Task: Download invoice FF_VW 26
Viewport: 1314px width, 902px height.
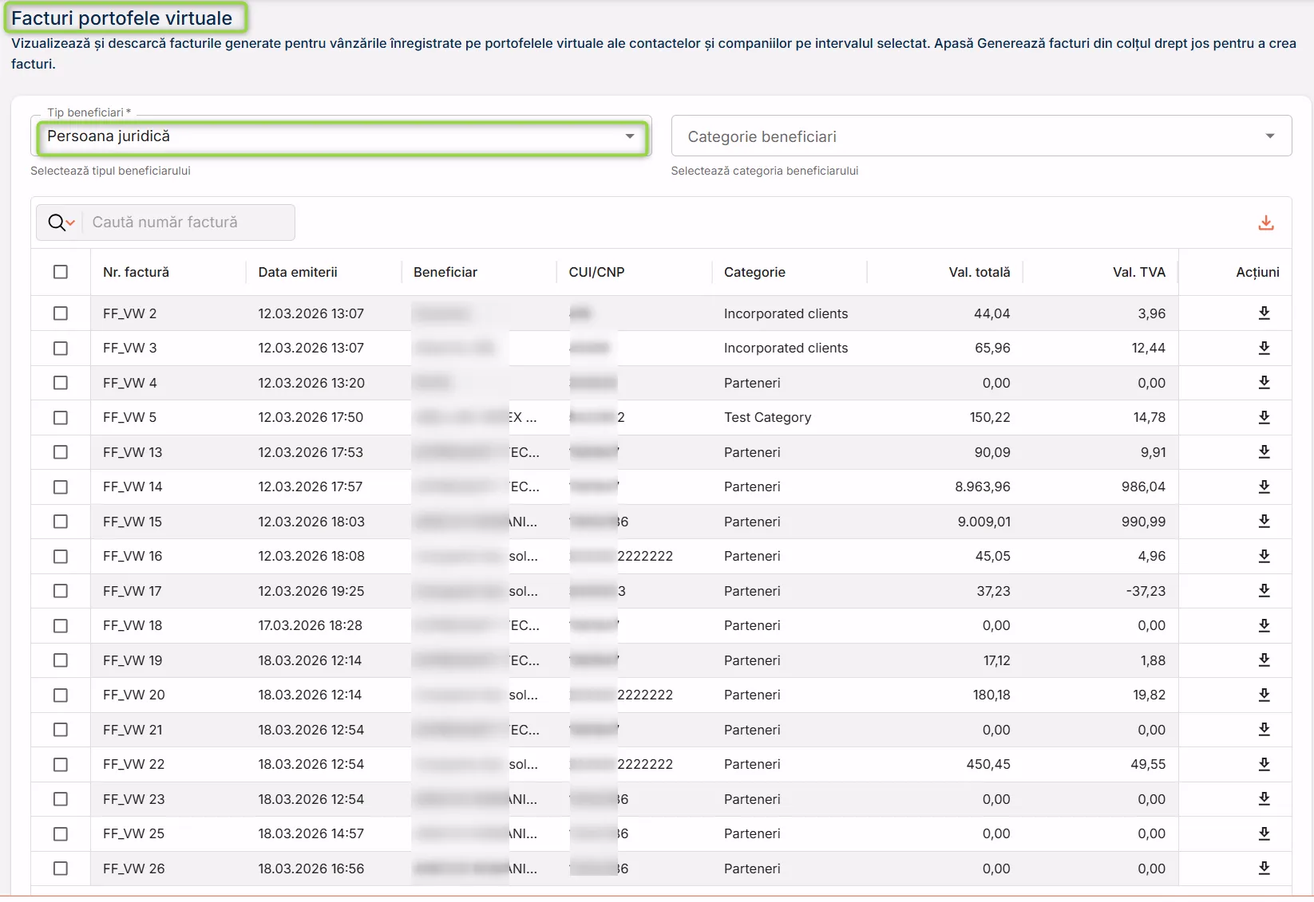Action: click(x=1264, y=869)
